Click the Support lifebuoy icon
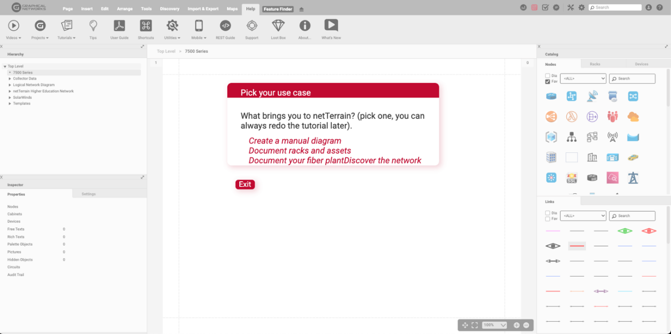The height and width of the screenshot is (334, 671). click(x=251, y=25)
